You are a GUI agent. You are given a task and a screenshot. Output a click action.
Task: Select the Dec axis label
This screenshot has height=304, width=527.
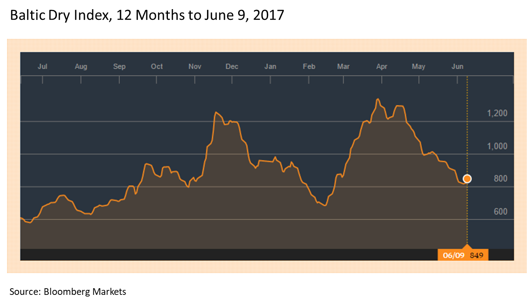[232, 66]
